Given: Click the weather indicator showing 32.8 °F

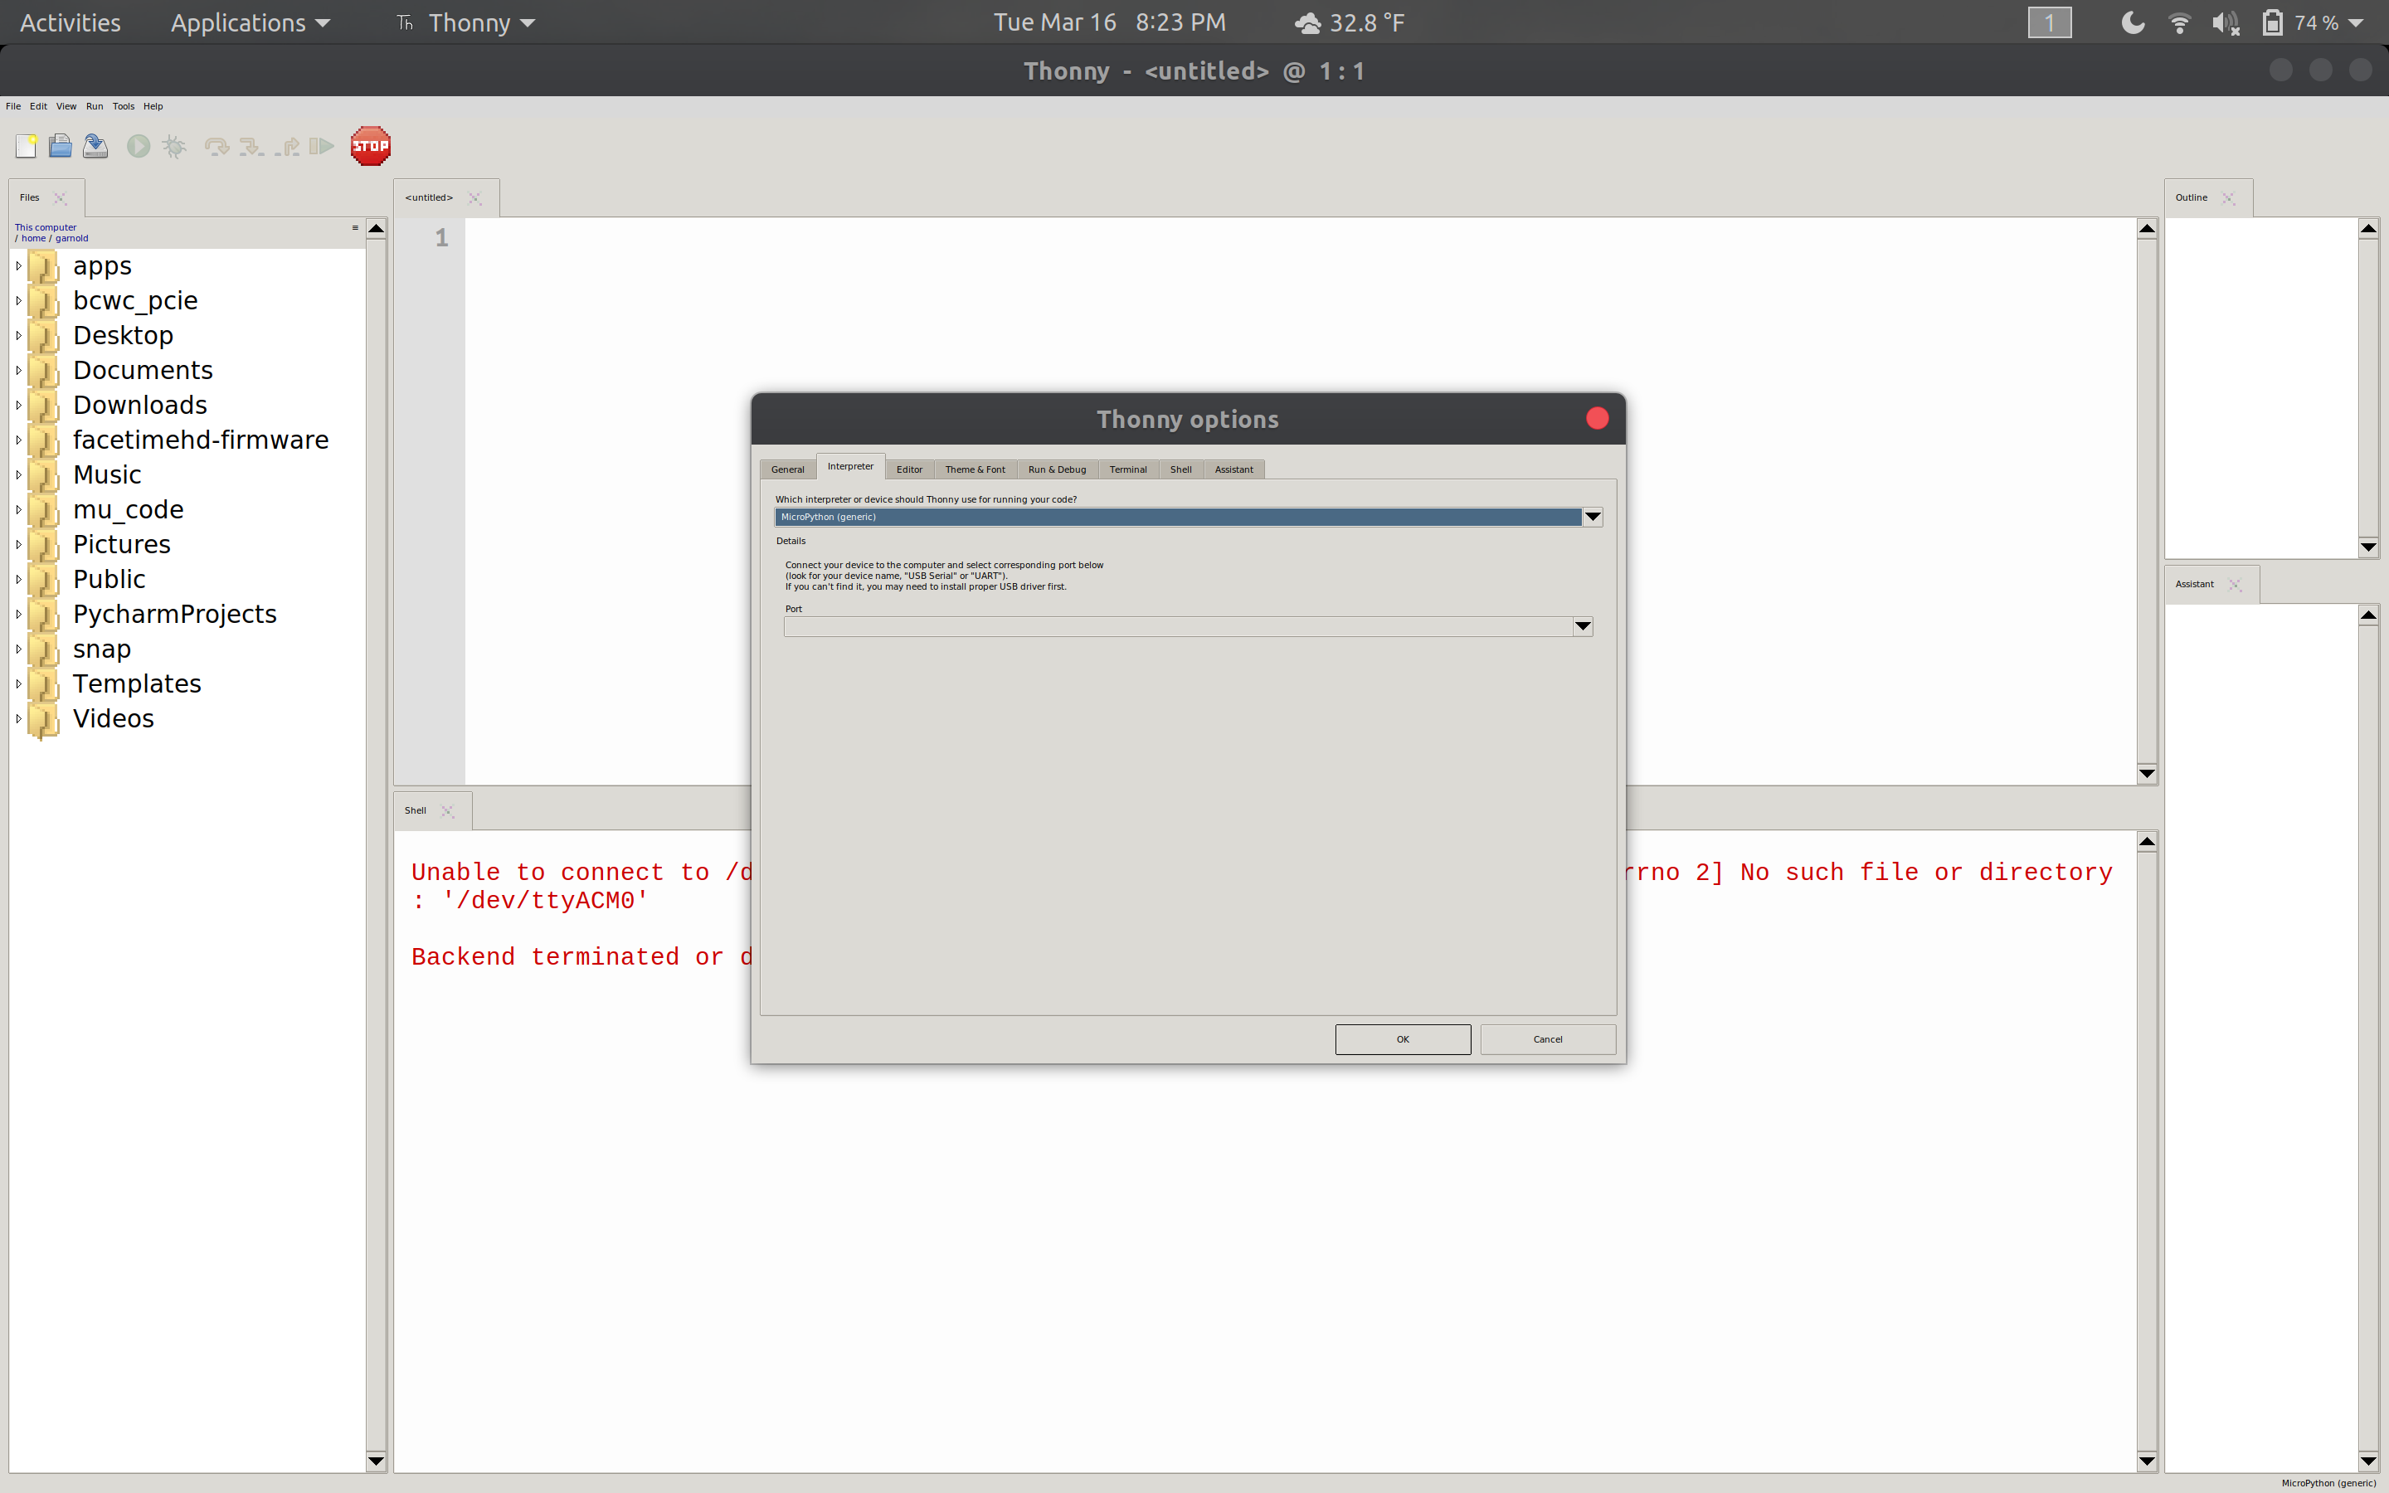Looking at the screenshot, I should point(1350,22).
